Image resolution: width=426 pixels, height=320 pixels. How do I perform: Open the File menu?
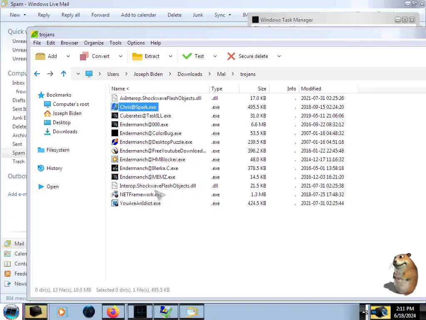point(37,43)
